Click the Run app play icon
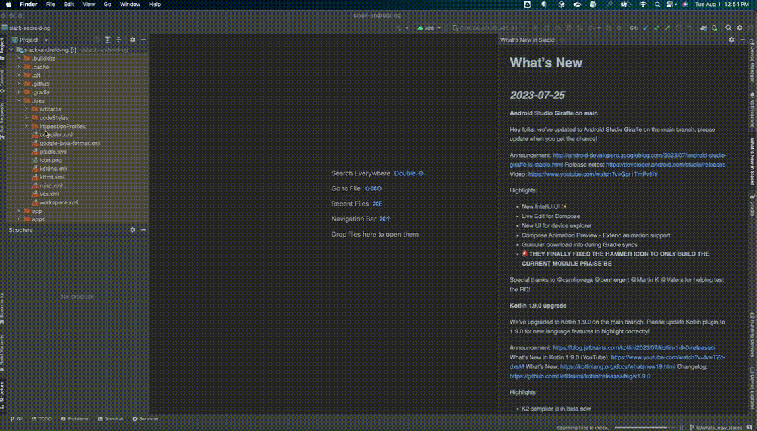 coord(537,28)
